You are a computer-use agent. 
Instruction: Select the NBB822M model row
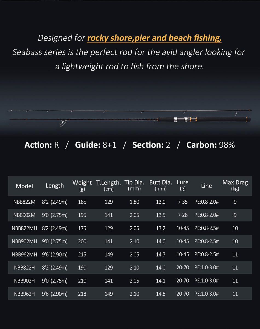pyautogui.click(x=24, y=202)
